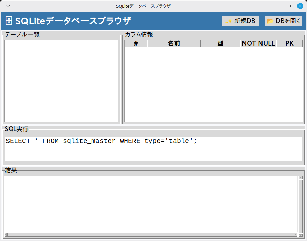Maximize the SQLiteデータベースブラウザ window

pyautogui.click(x=289, y=6)
